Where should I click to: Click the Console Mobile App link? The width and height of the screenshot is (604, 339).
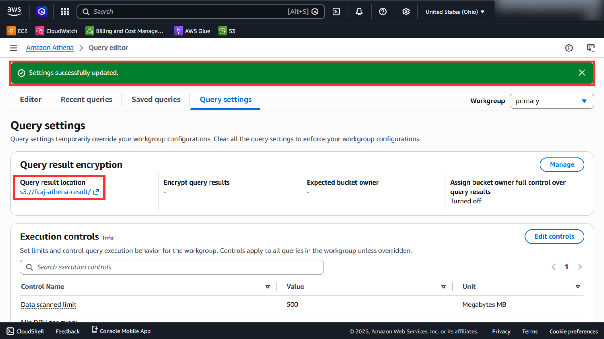click(x=121, y=331)
